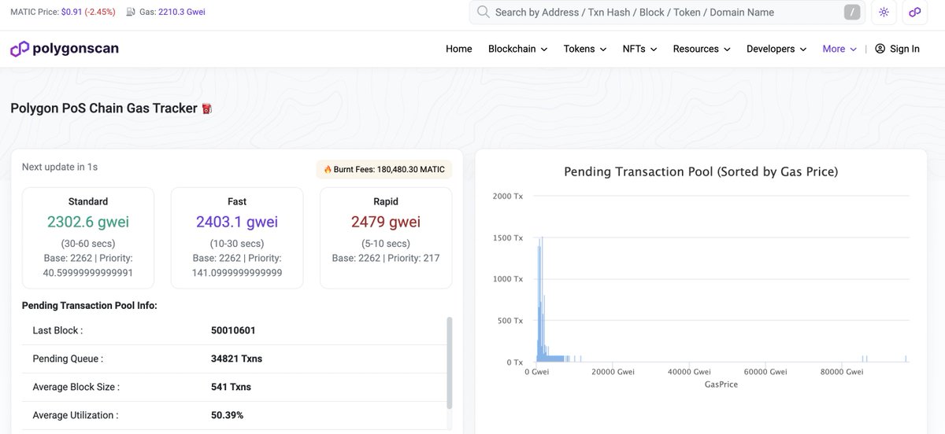Click the Pending Queue 34821 Txns value

[236, 359]
